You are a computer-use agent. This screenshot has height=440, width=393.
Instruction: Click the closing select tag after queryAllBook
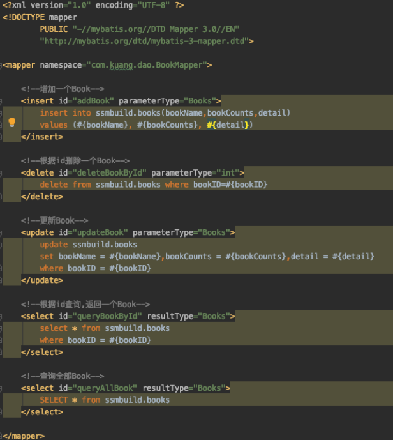42,412
